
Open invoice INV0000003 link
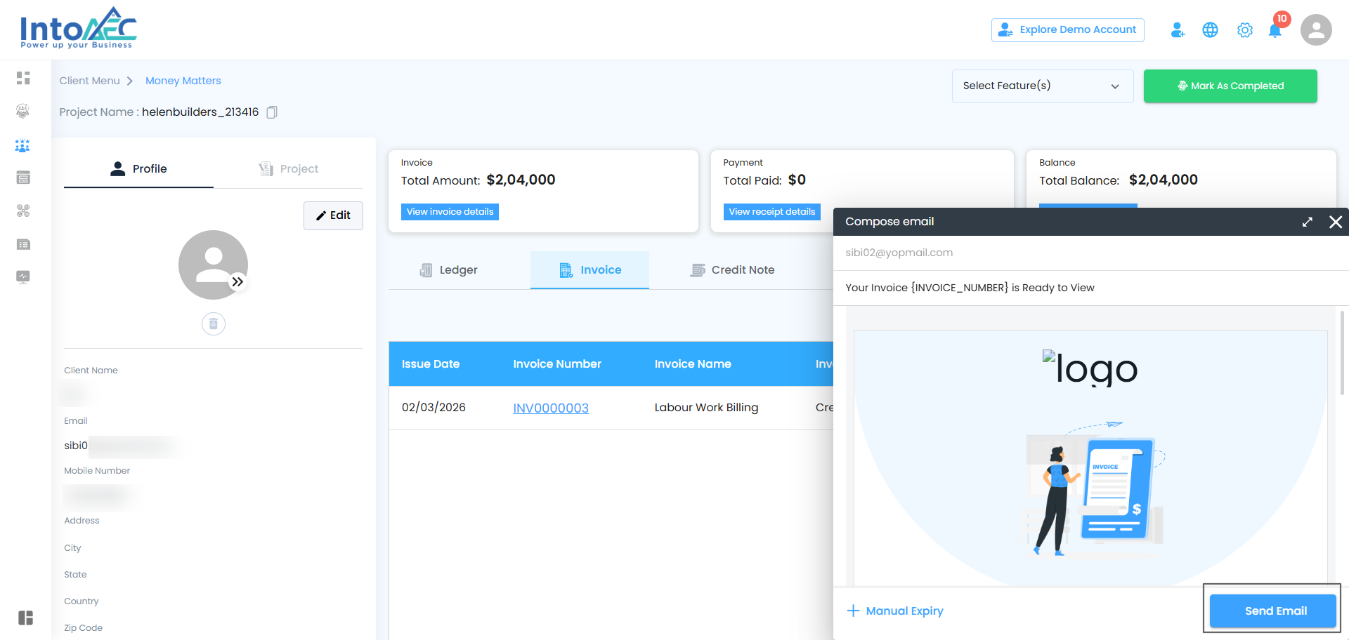tap(551, 408)
